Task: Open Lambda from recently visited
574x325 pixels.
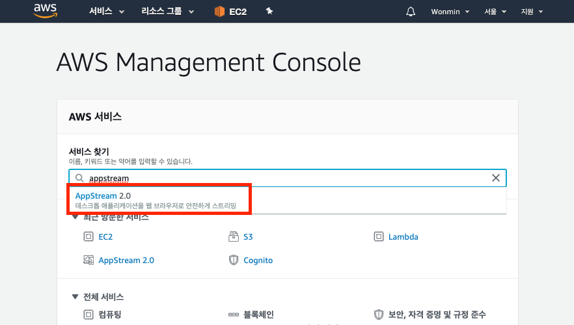Action: tap(403, 236)
